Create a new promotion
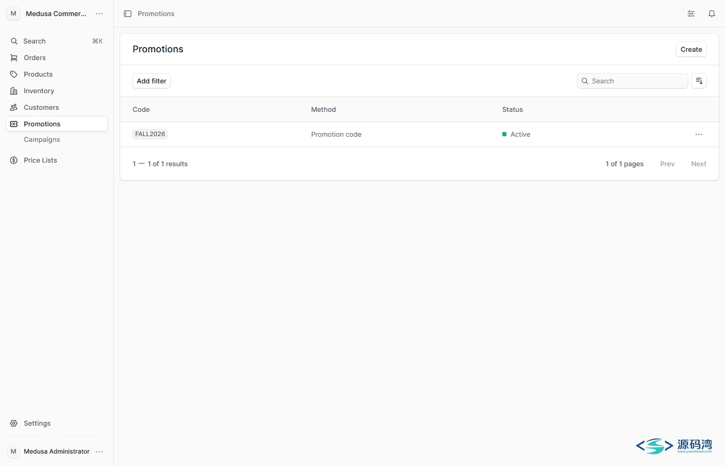 (691, 49)
